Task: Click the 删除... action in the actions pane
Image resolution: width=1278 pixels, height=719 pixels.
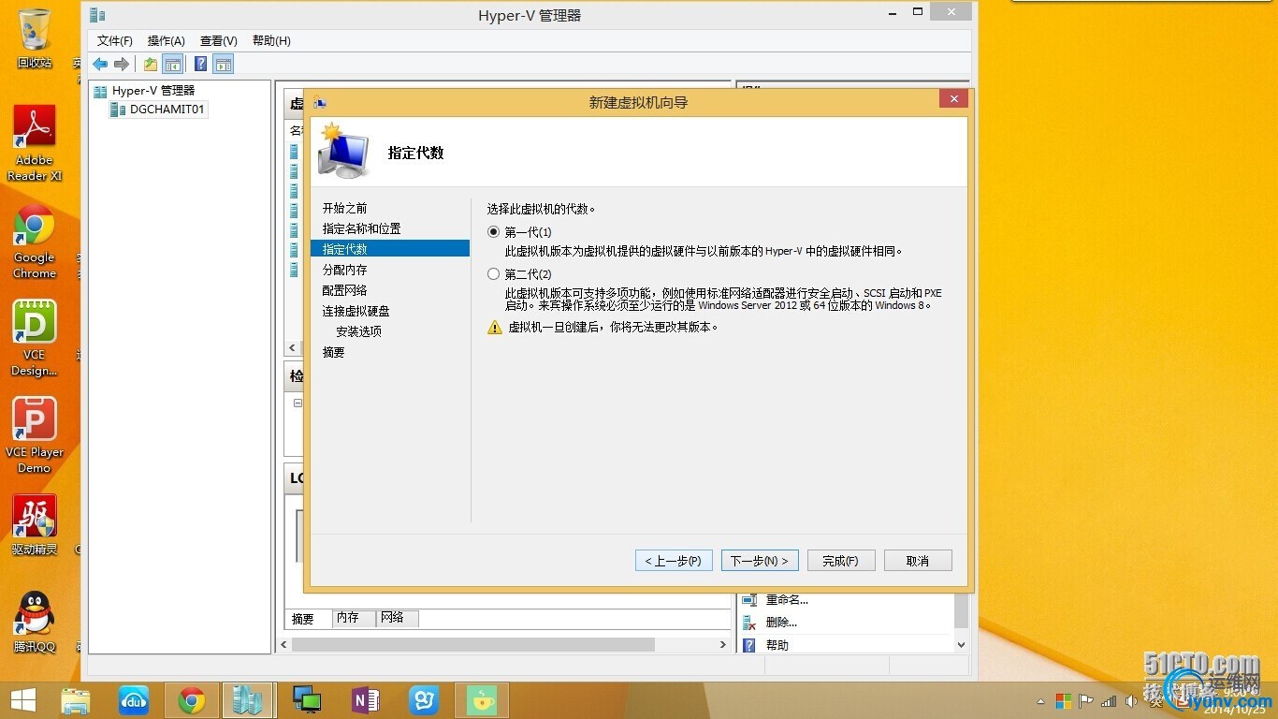Action: tap(781, 623)
